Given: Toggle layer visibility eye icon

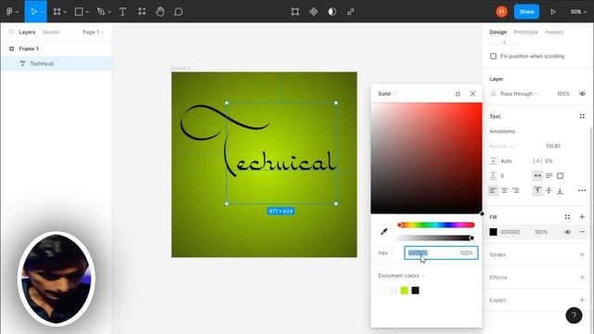Looking at the screenshot, I should point(582,94).
